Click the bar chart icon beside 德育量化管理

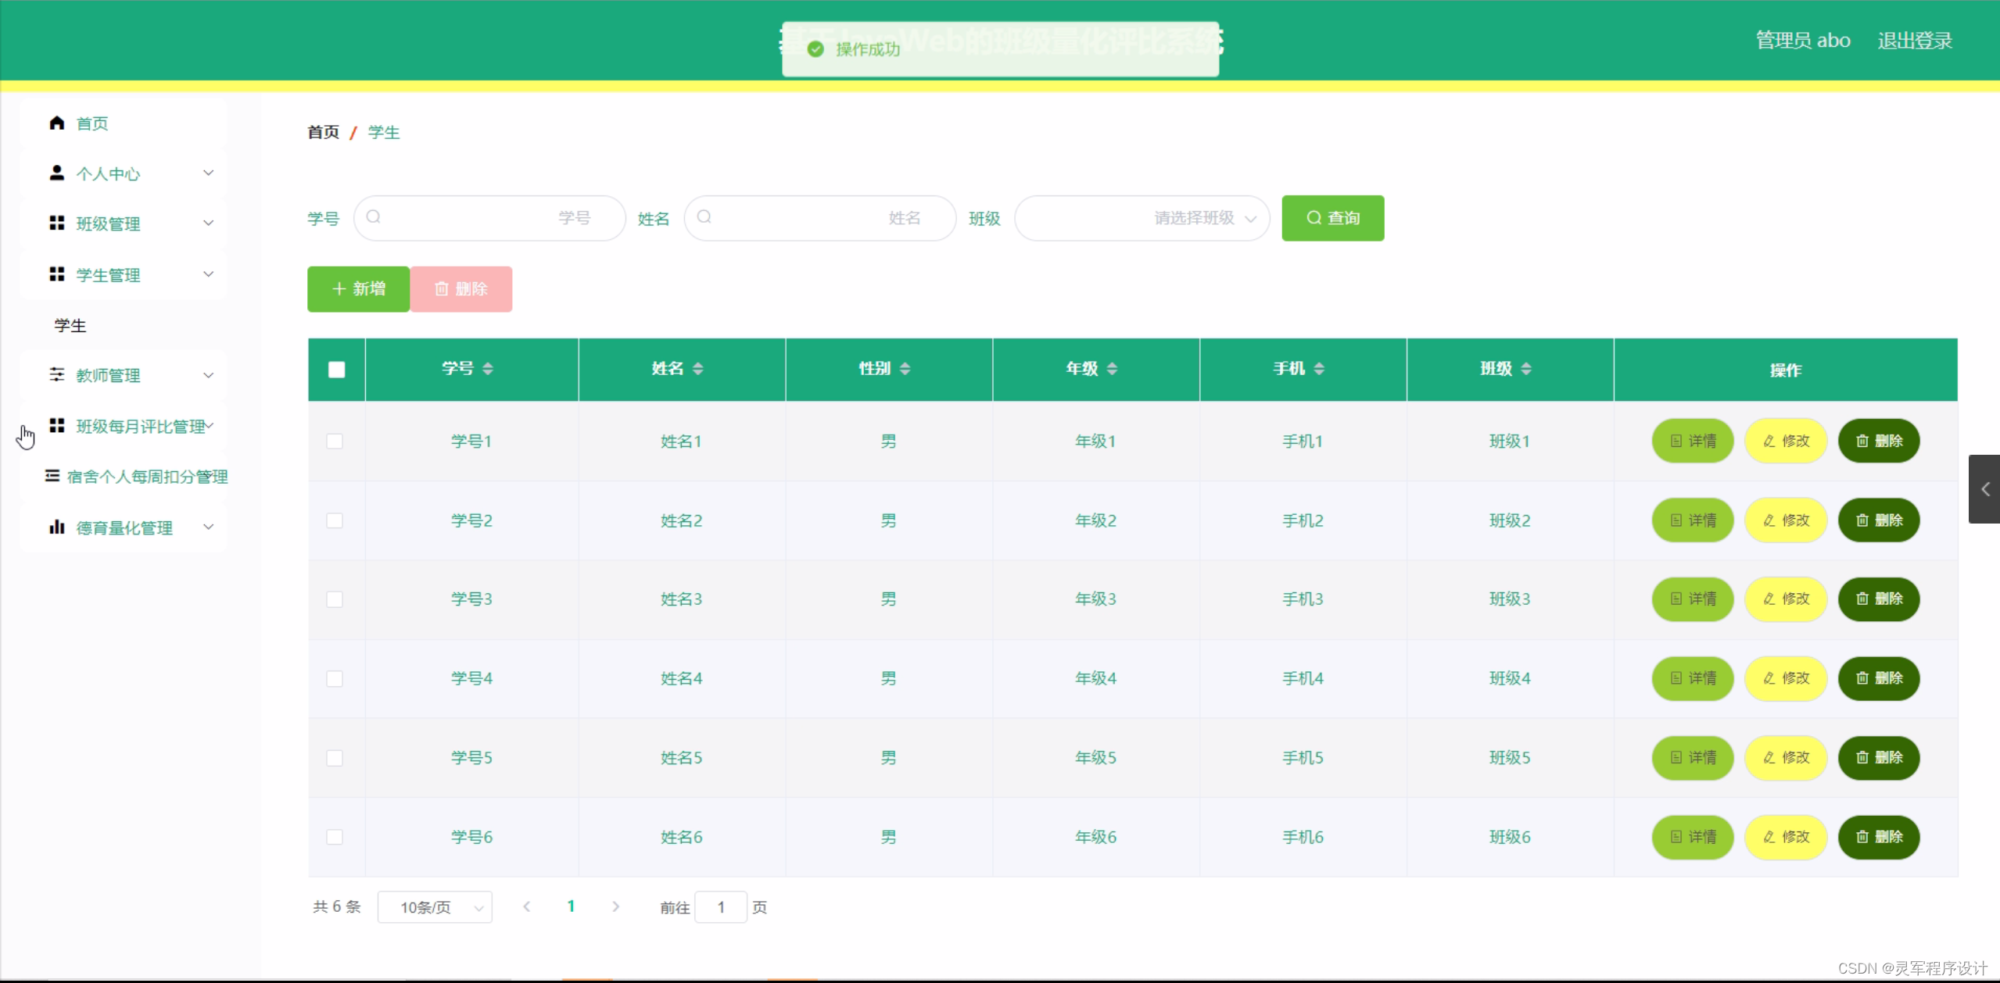56,527
